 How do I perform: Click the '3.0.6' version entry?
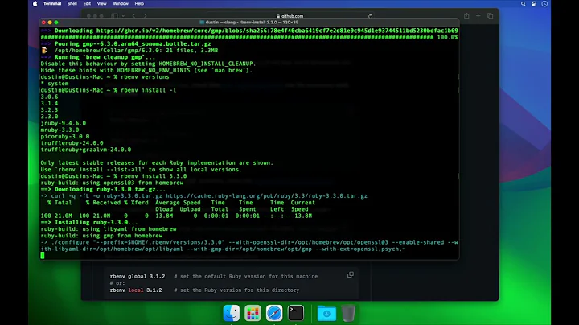[x=49, y=97]
